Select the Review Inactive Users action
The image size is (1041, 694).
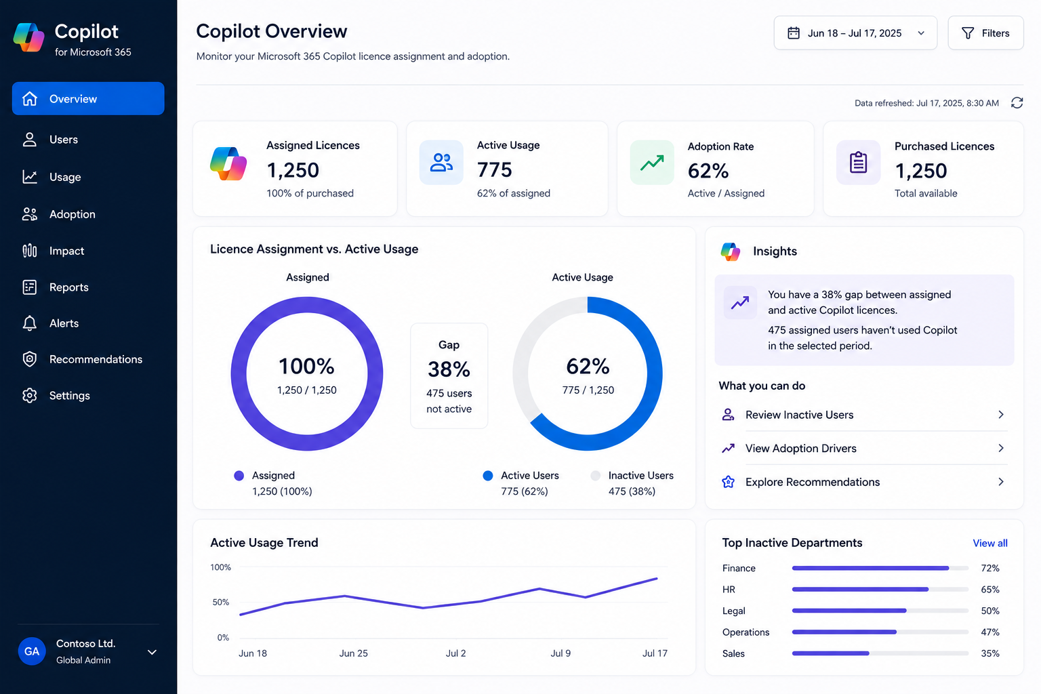click(x=864, y=415)
